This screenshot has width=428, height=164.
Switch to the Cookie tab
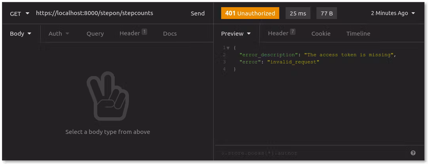(x=321, y=34)
